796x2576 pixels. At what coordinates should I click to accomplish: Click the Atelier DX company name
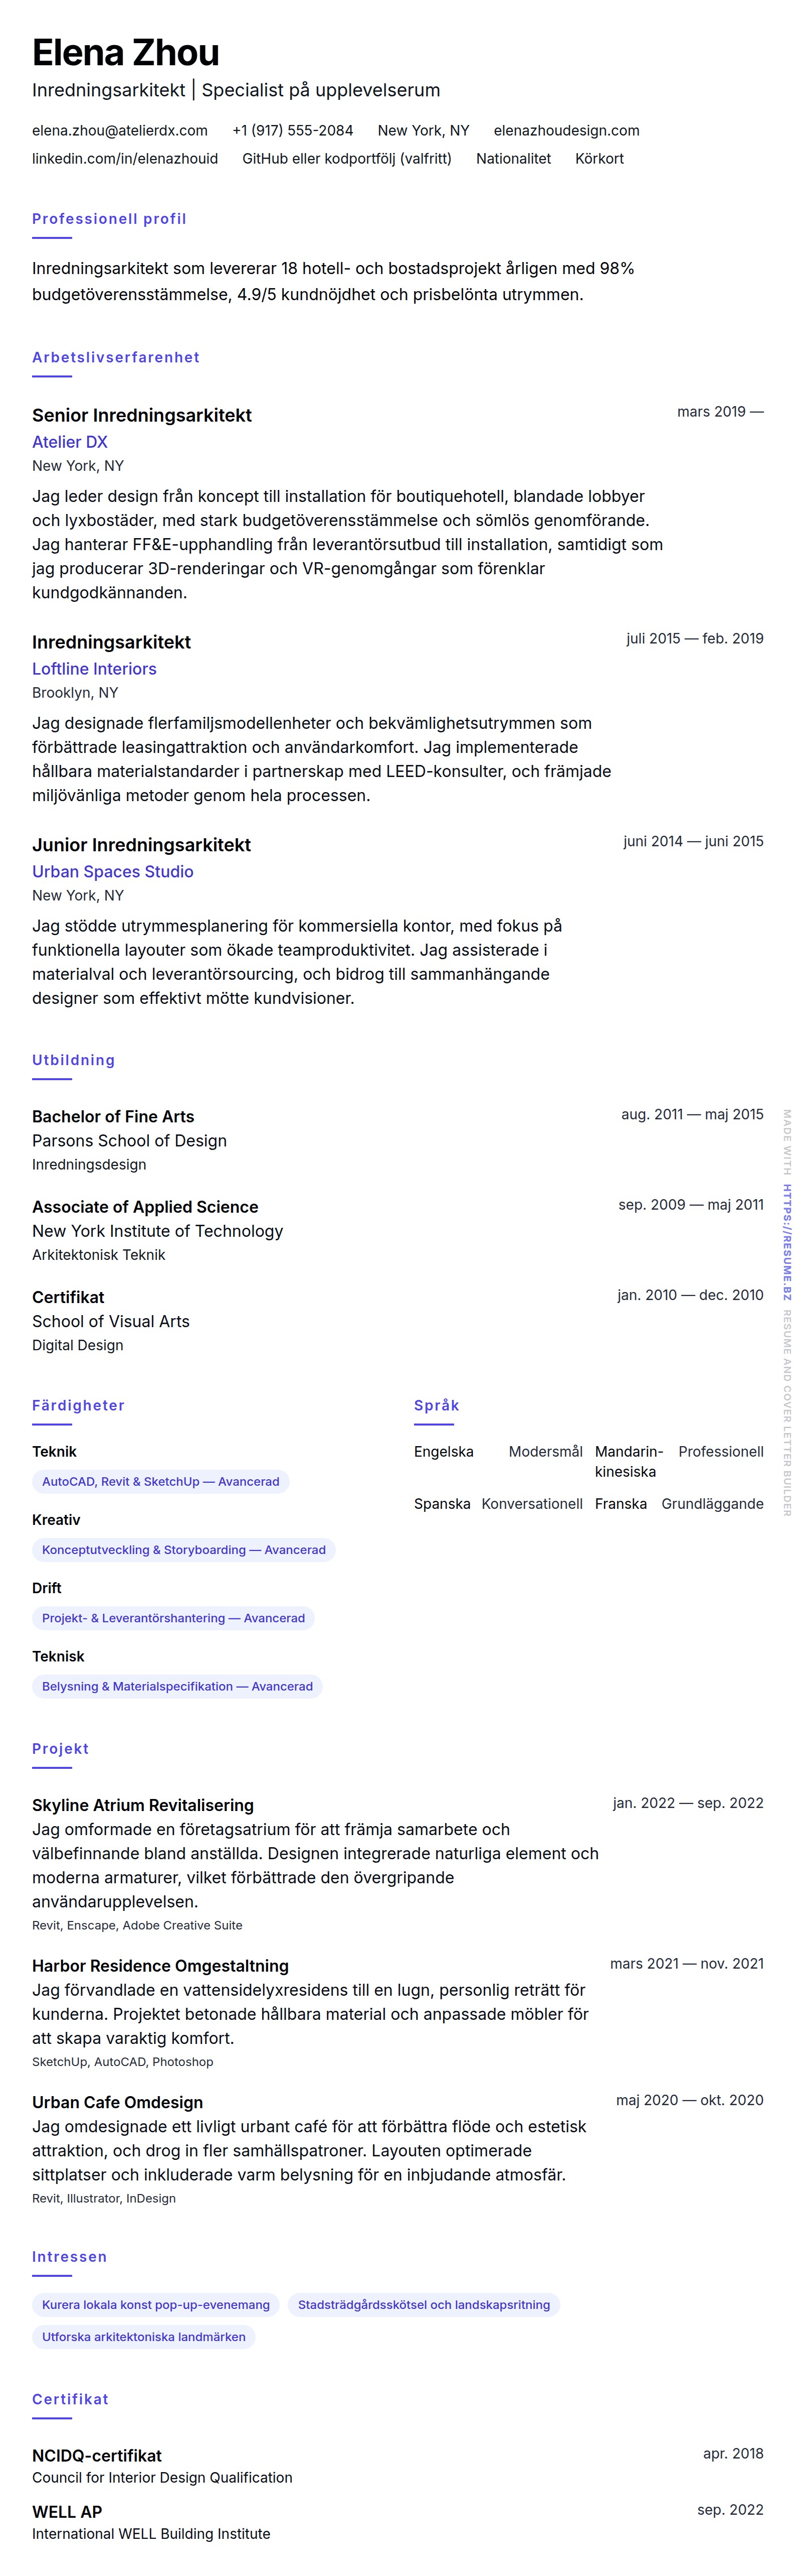(x=70, y=442)
